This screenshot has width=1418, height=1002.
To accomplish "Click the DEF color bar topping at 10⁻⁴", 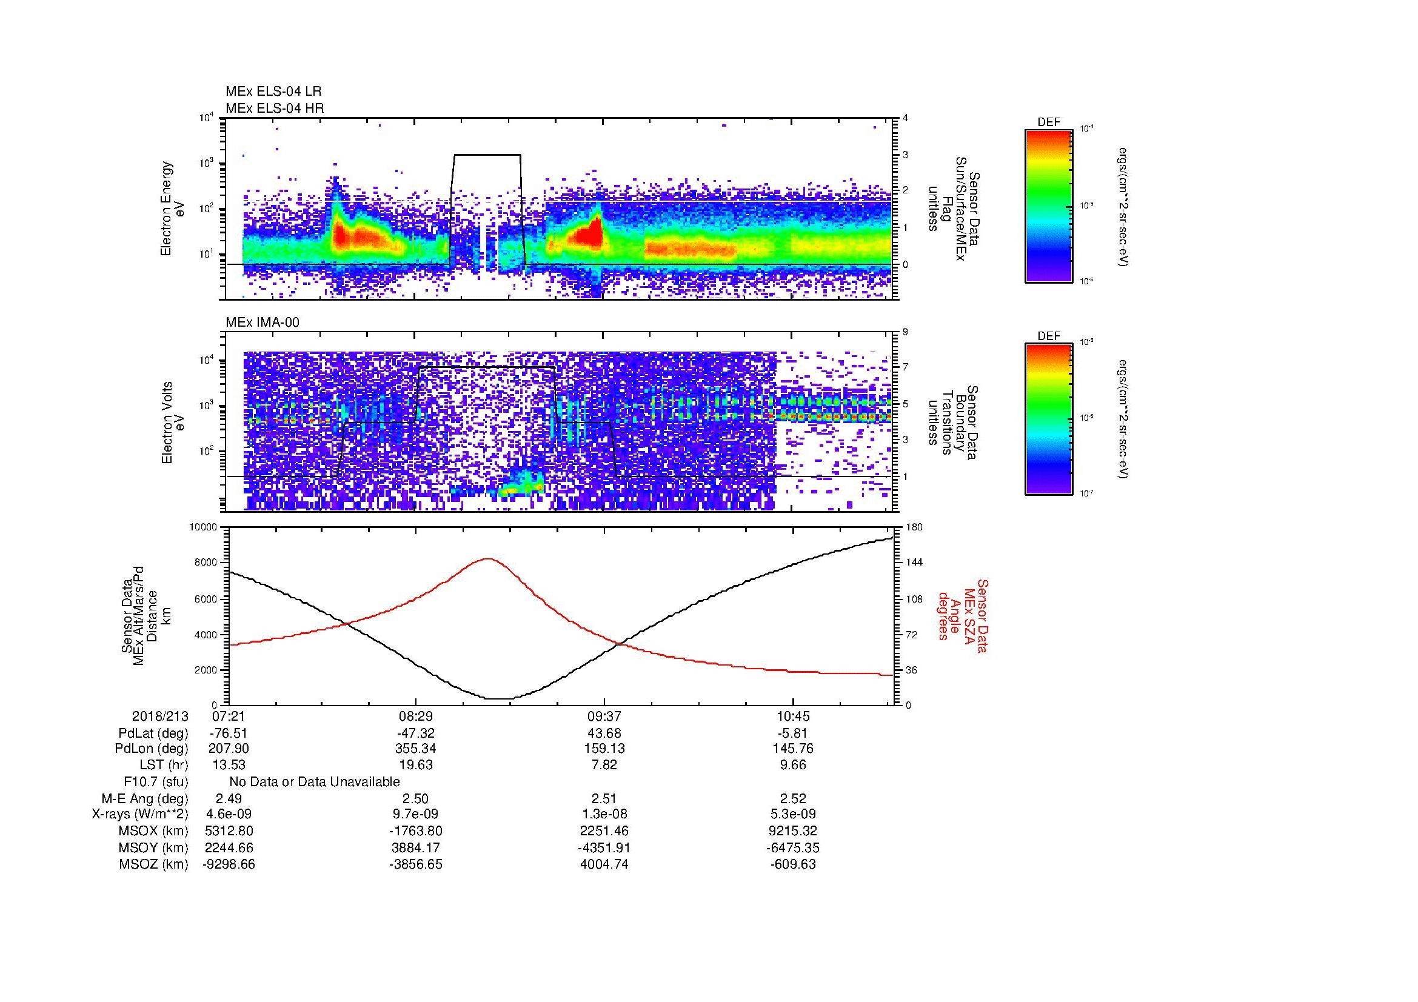I will pyautogui.click(x=1048, y=205).
